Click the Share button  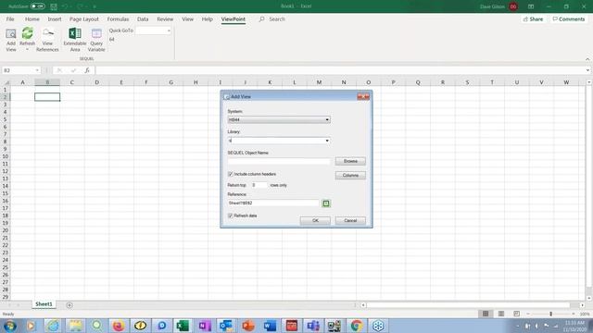click(534, 18)
